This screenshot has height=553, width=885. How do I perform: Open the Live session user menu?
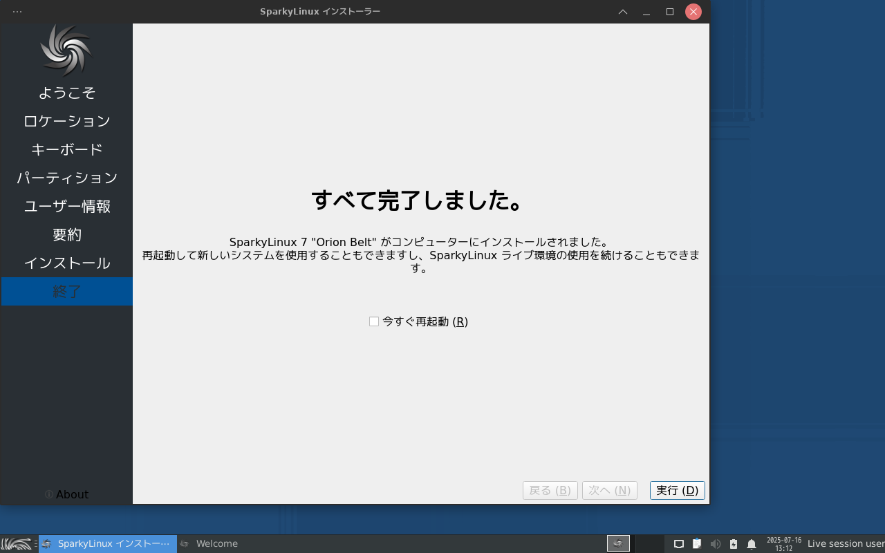[846, 543]
